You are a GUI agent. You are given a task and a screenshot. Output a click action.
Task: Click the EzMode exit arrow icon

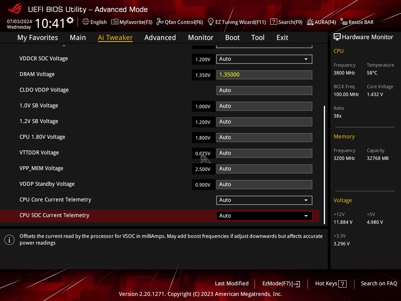click(x=296, y=284)
